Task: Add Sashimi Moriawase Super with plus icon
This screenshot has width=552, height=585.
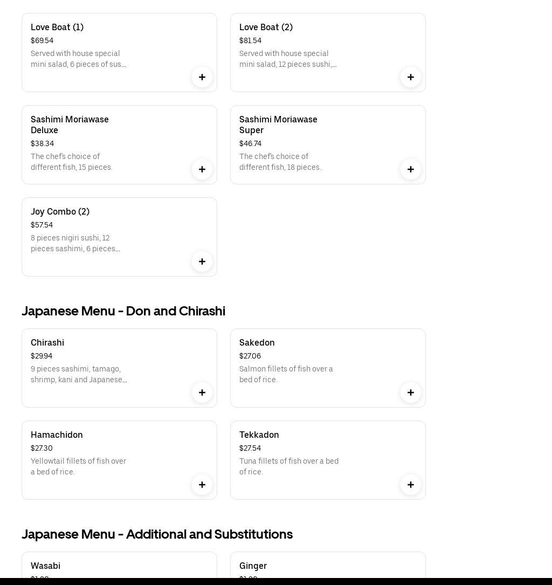Action: [411, 169]
